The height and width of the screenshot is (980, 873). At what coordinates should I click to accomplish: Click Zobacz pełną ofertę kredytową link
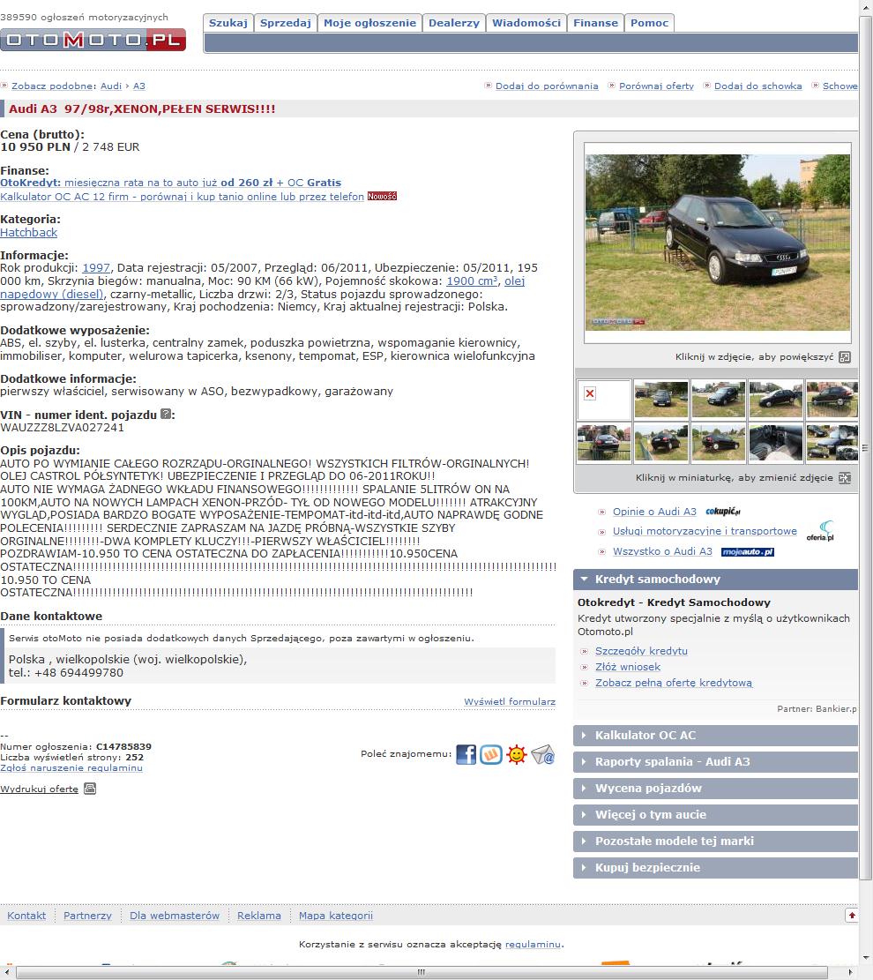[674, 683]
